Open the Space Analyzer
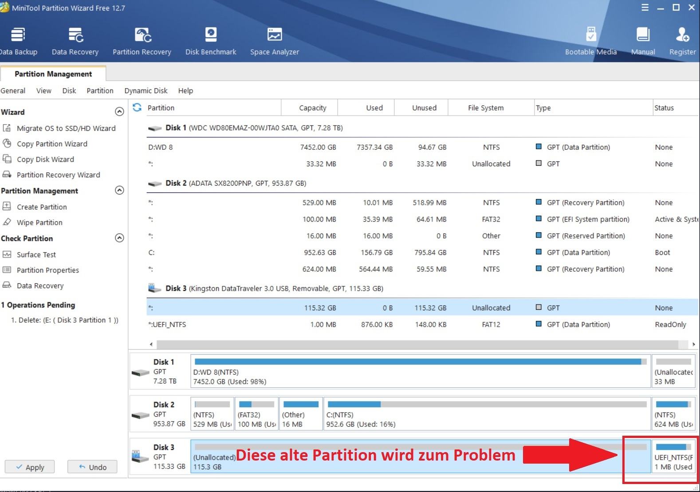 [275, 41]
